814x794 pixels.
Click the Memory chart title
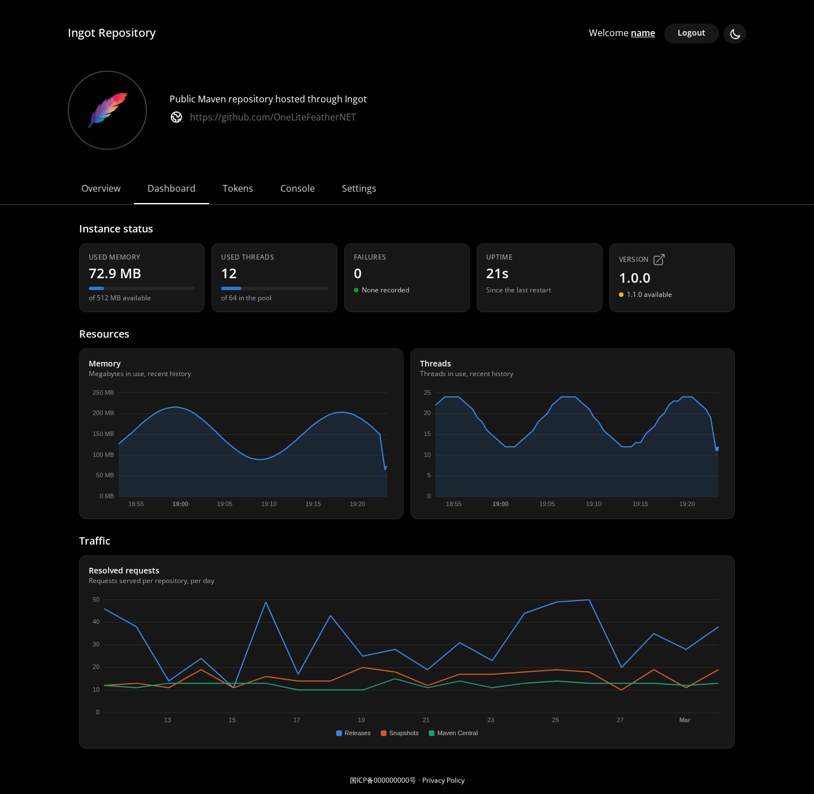[105, 364]
